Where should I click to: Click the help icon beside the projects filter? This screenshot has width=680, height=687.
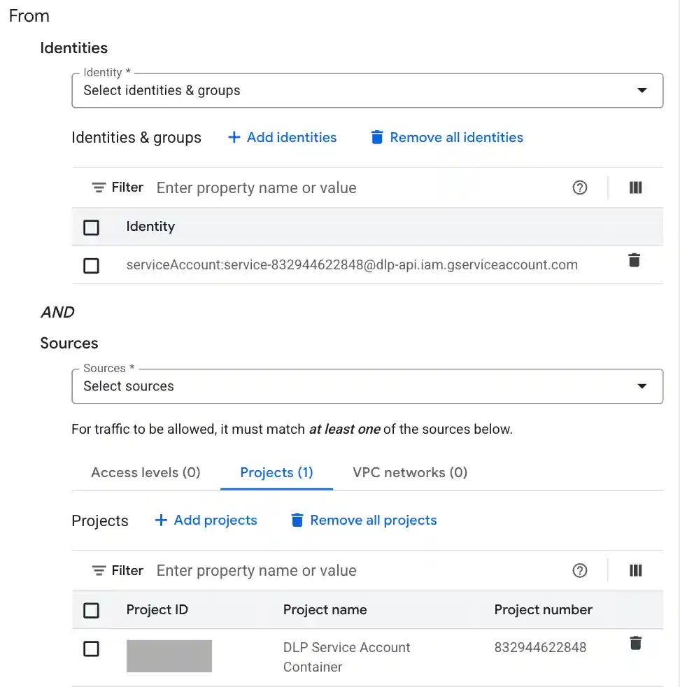[x=580, y=570]
